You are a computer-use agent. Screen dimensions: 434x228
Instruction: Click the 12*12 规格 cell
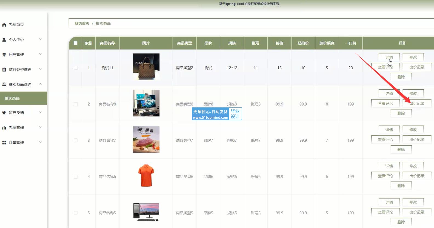pos(232,68)
